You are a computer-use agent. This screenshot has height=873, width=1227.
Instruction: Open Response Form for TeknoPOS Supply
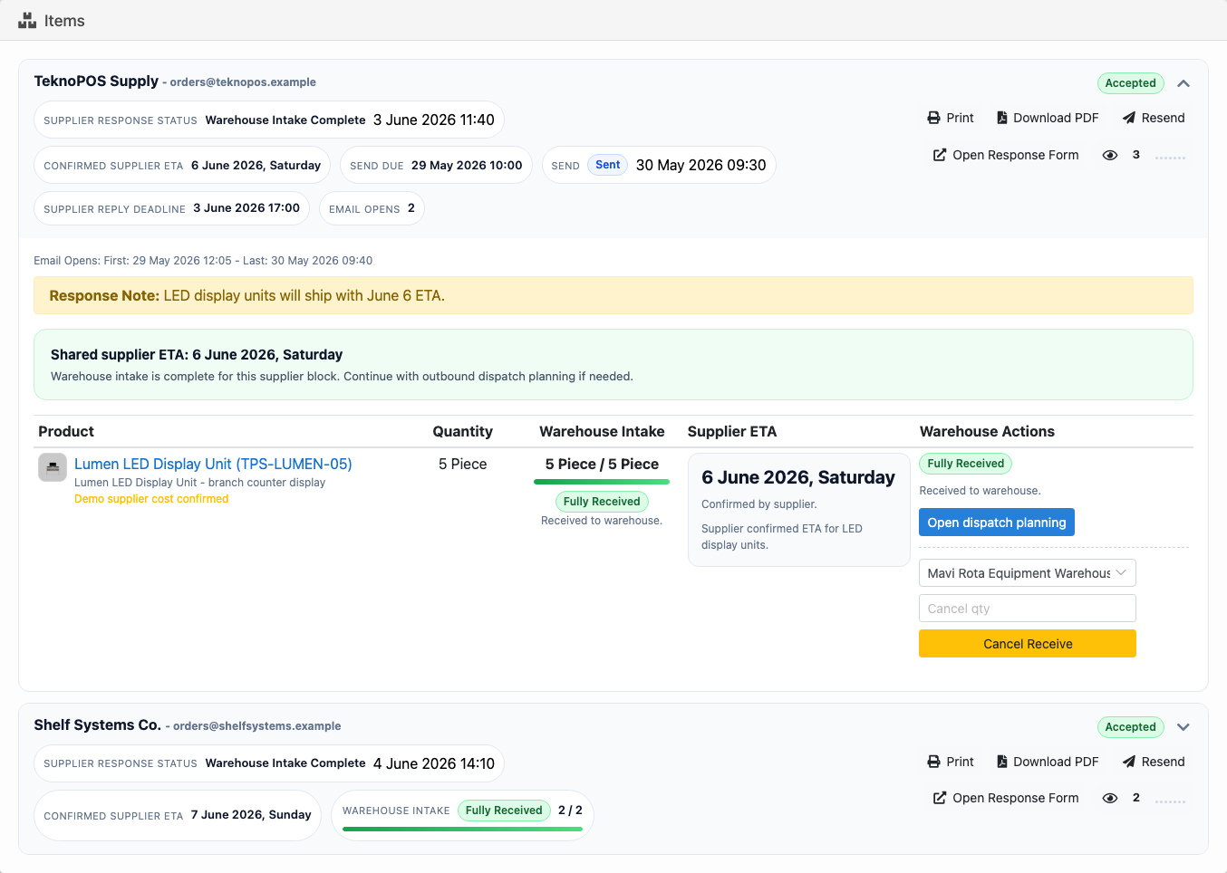click(1006, 155)
